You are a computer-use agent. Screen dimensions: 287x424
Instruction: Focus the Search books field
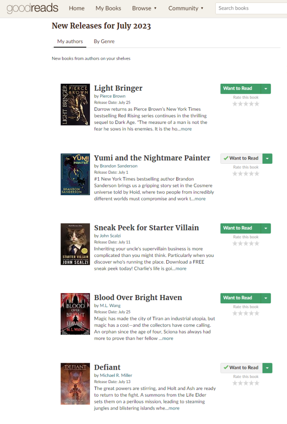tap(251, 8)
